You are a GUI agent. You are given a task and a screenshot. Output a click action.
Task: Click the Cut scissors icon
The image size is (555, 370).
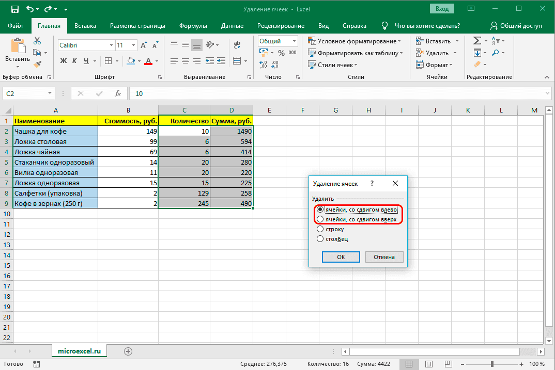(37, 41)
